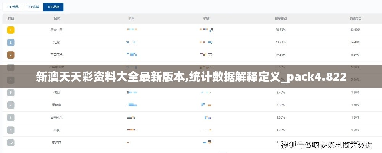Click the blurred sales amount of 农夫山泉
The image size is (382, 153).
[206, 30]
